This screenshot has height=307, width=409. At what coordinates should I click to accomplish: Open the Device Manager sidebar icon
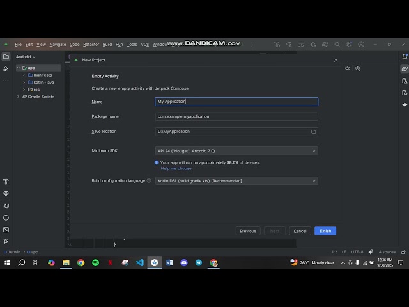[x=405, y=81]
